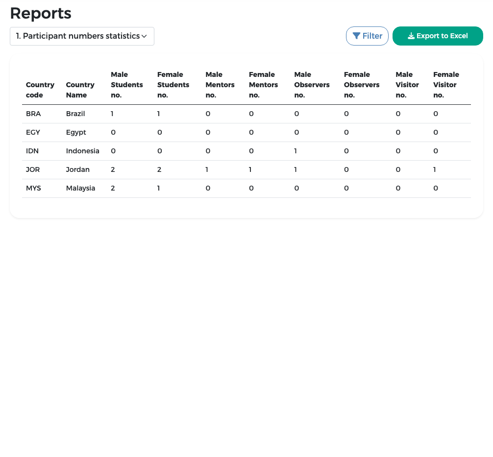This screenshot has width=493, height=457.
Task: Click Indonesia's Male Observers value
Action: coord(296,151)
